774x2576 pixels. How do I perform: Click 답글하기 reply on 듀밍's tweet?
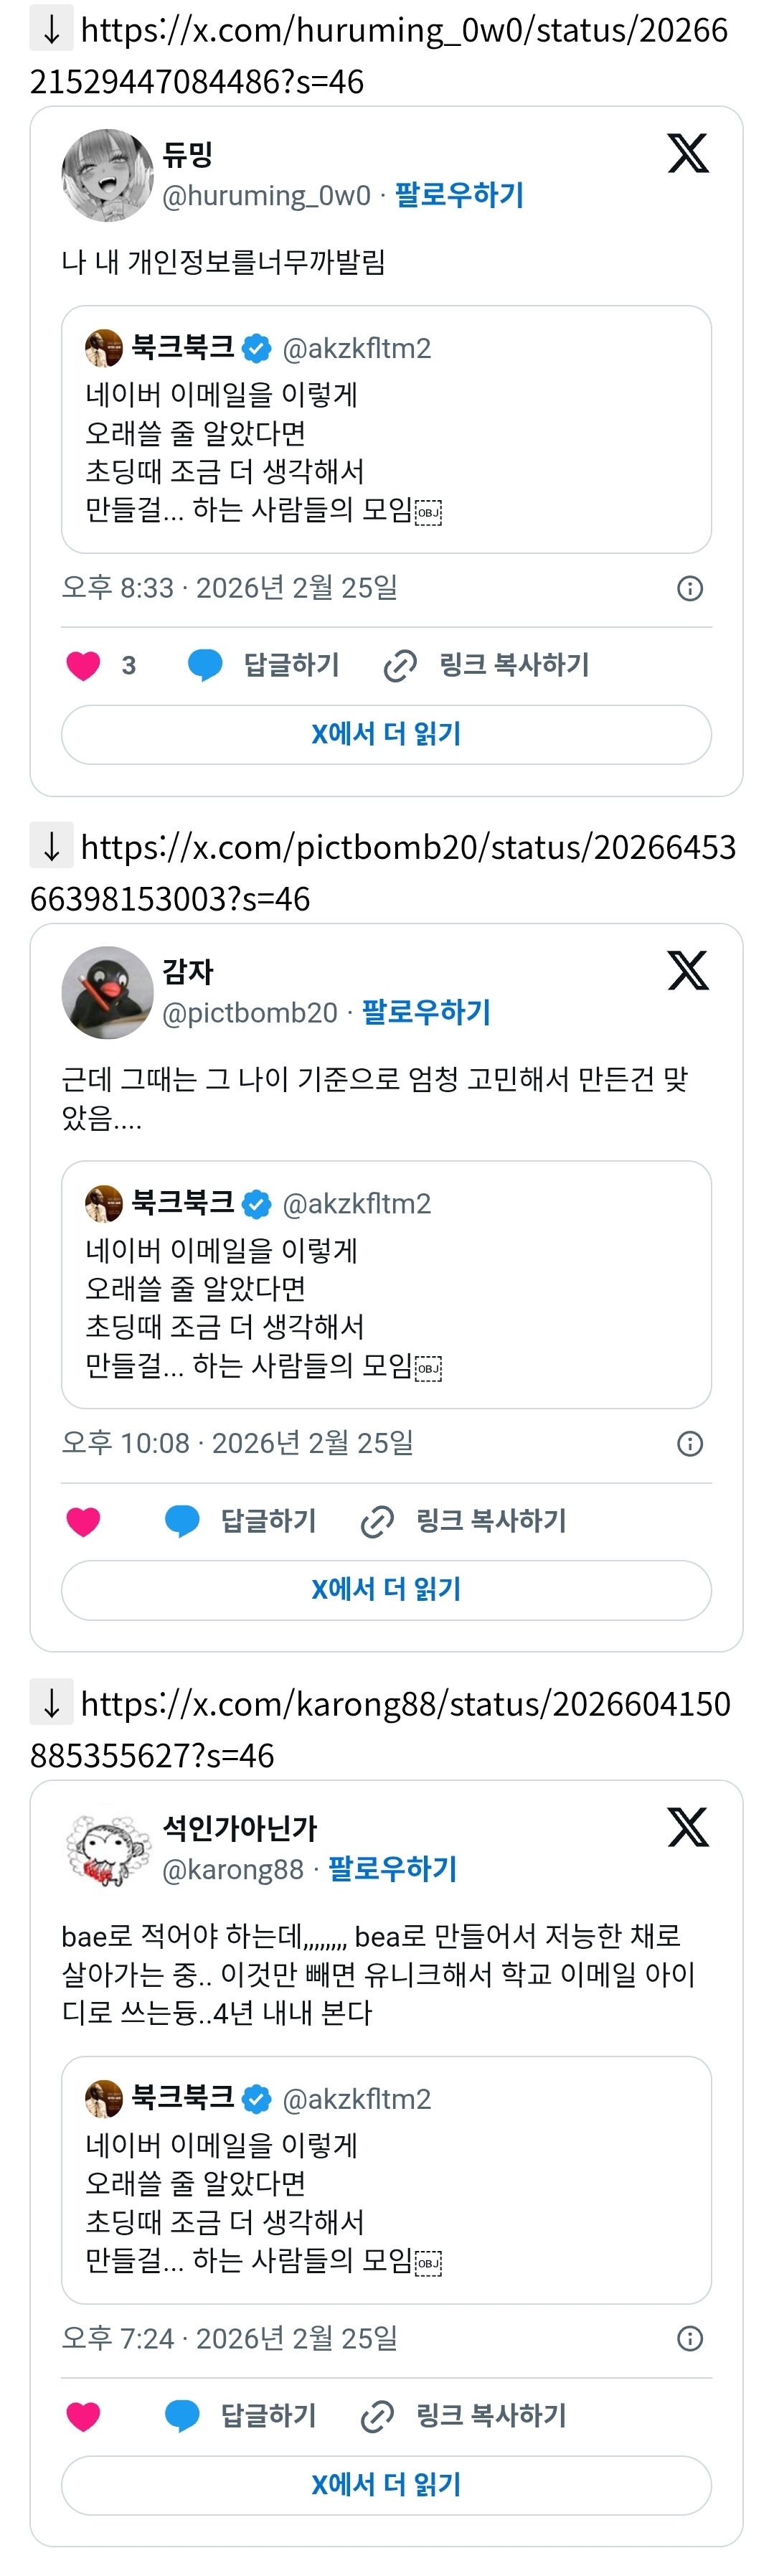coord(291,665)
